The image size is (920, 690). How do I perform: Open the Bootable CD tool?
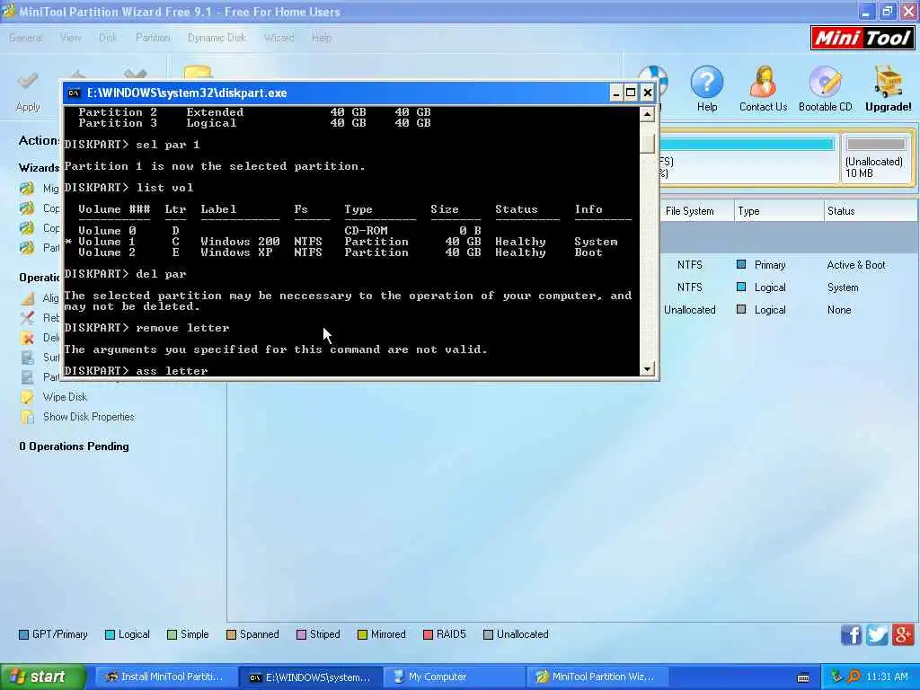(825, 82)
